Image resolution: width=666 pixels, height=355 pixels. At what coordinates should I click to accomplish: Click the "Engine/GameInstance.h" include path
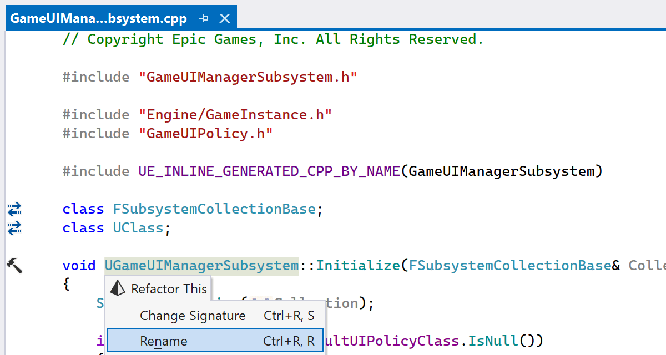235,115
